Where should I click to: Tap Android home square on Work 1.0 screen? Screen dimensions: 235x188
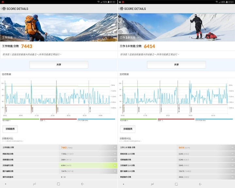coord(58,184)
